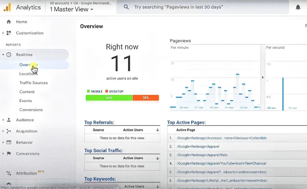Sort Top Keywords by Active Users arrow

(157, 186)
